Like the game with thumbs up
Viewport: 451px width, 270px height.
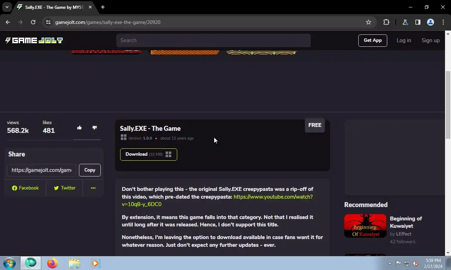coord(79,128)
